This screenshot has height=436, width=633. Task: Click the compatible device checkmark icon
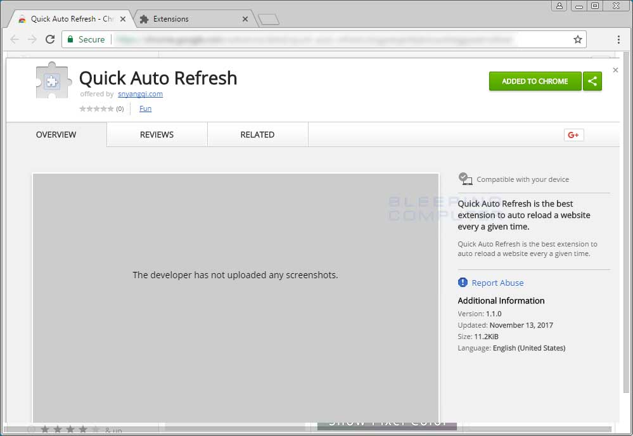[465, 179]
